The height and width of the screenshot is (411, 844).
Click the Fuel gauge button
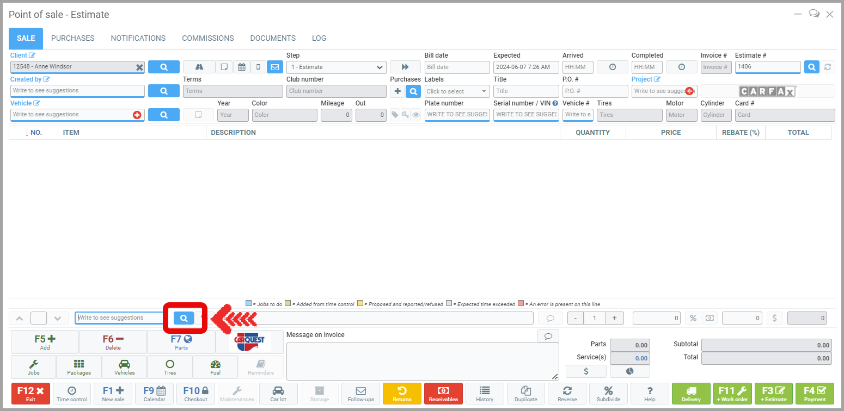click(215, 367)
